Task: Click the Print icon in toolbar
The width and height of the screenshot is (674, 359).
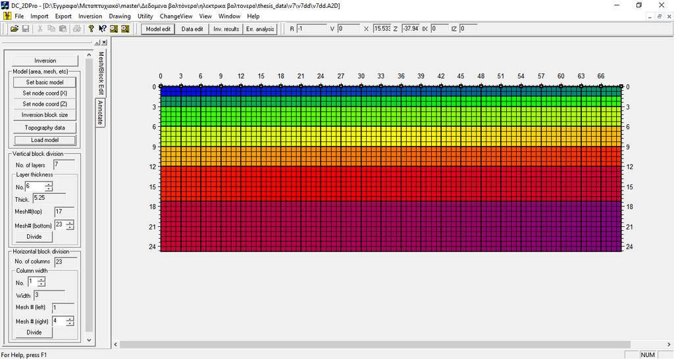Action: point(77,29)
